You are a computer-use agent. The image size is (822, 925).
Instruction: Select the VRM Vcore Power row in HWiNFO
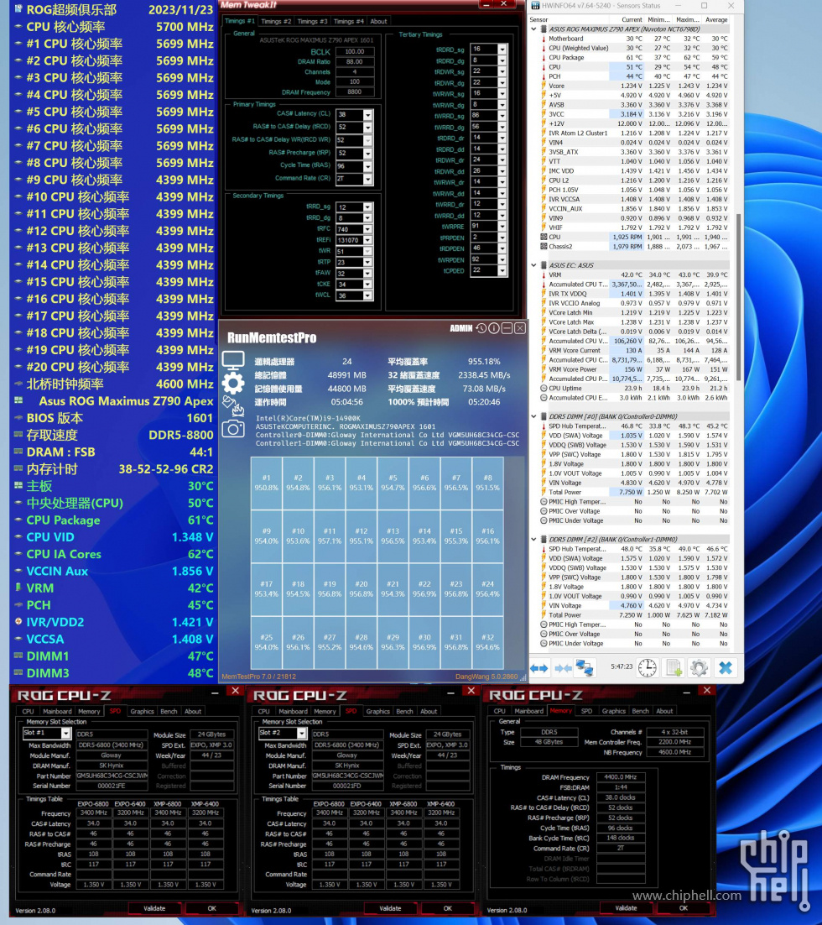tap(634, 369)
